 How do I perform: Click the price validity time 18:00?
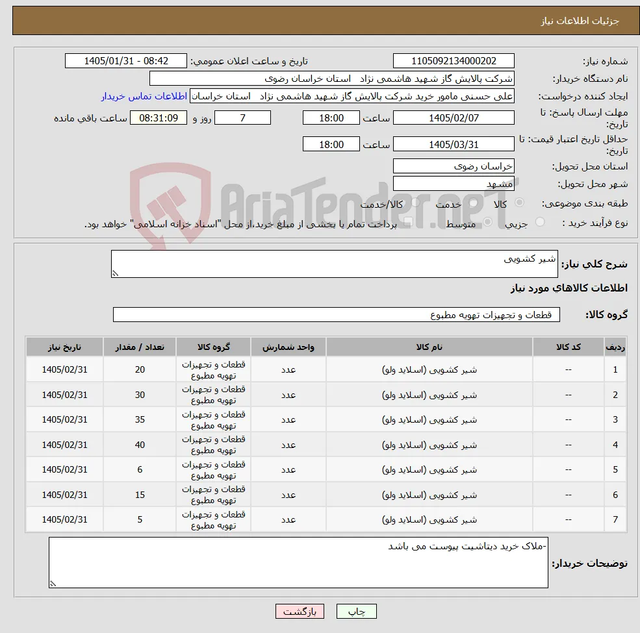[x=331, y=144]
